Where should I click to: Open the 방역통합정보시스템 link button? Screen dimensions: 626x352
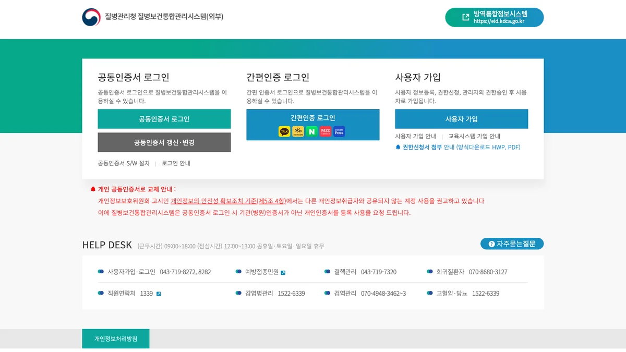(x=494, y=17)
